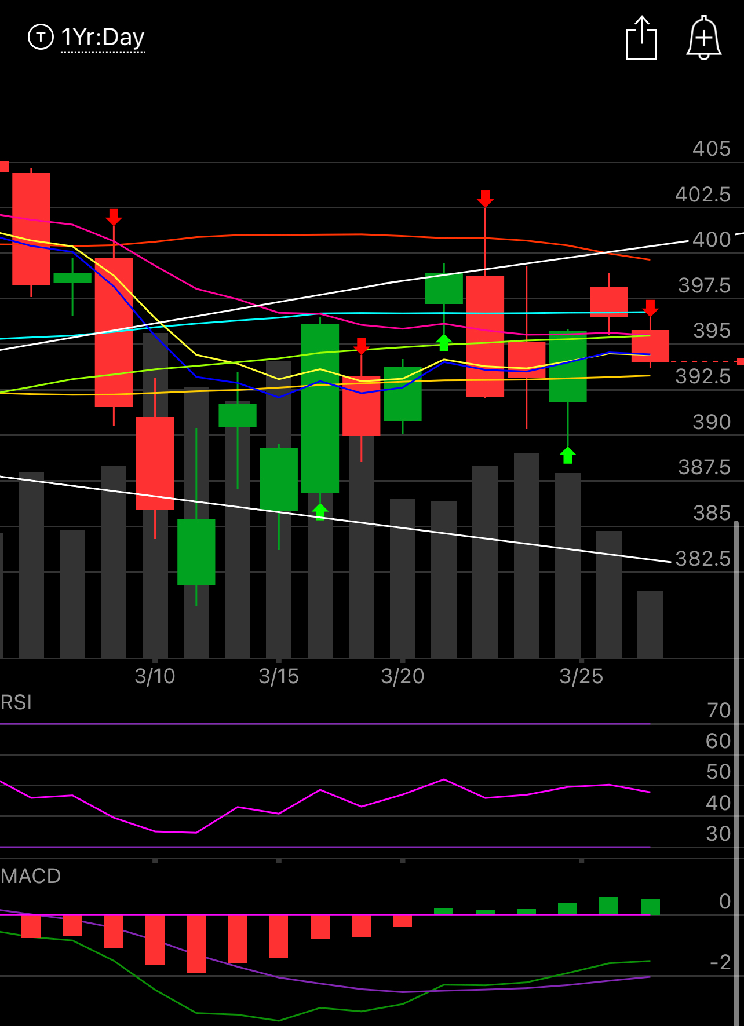Viewport: 744px width, 1026px height.
Task: Tap the circled T timeframe icon
Action: click(41, 37)
